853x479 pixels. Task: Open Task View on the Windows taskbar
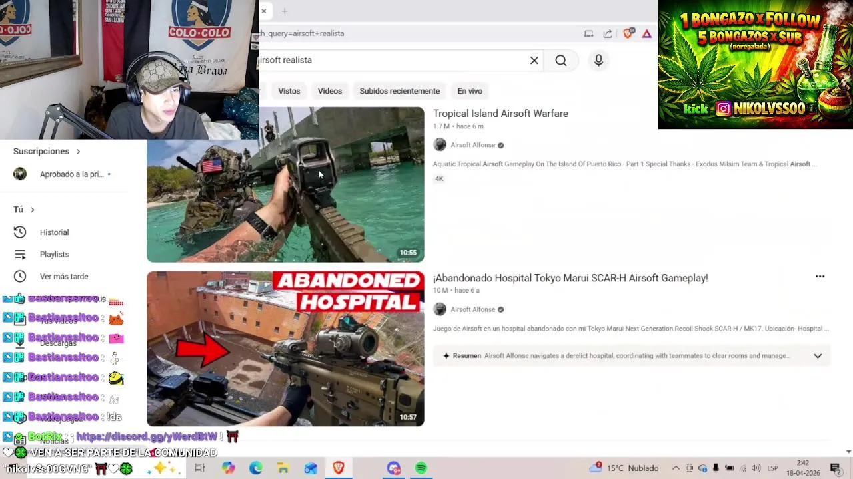[199, 468]
